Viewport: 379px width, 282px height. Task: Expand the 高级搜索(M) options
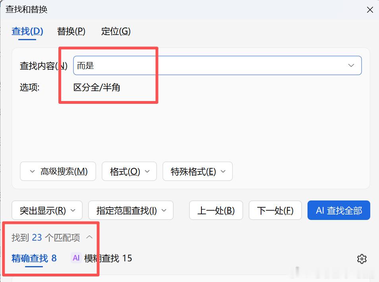[x=58, y=171]
